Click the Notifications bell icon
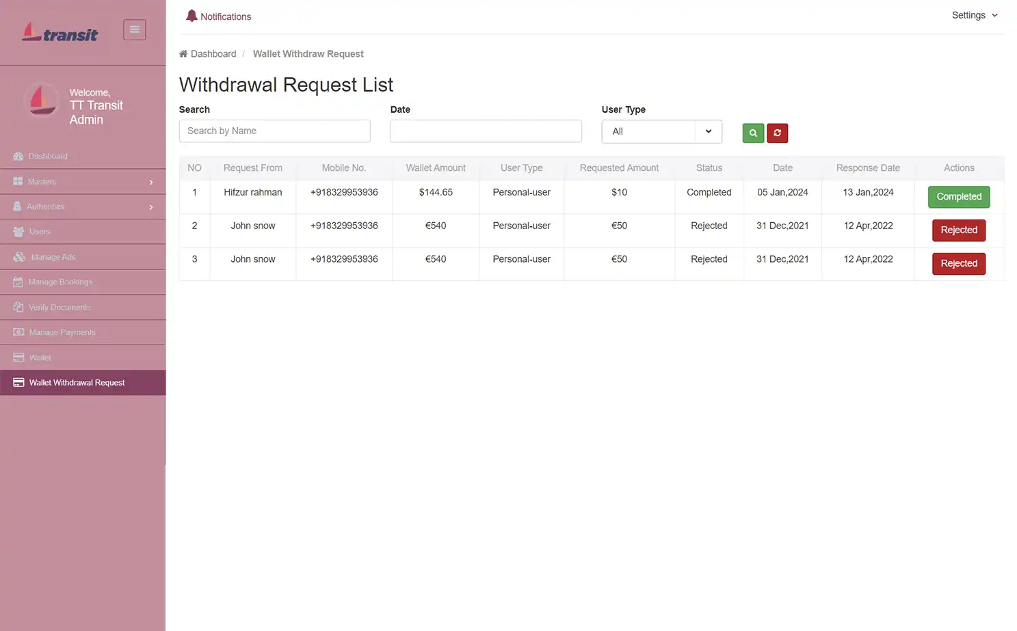This screenshot has width=1017, height=631. 192,15
